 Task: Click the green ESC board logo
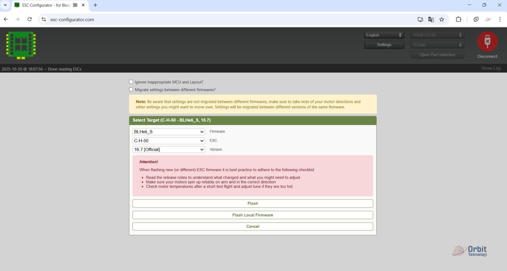tap(21, 45)
